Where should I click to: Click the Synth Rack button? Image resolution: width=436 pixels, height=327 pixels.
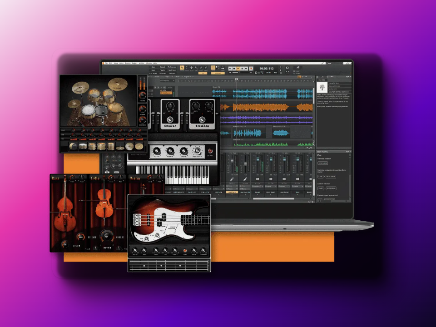172,70
